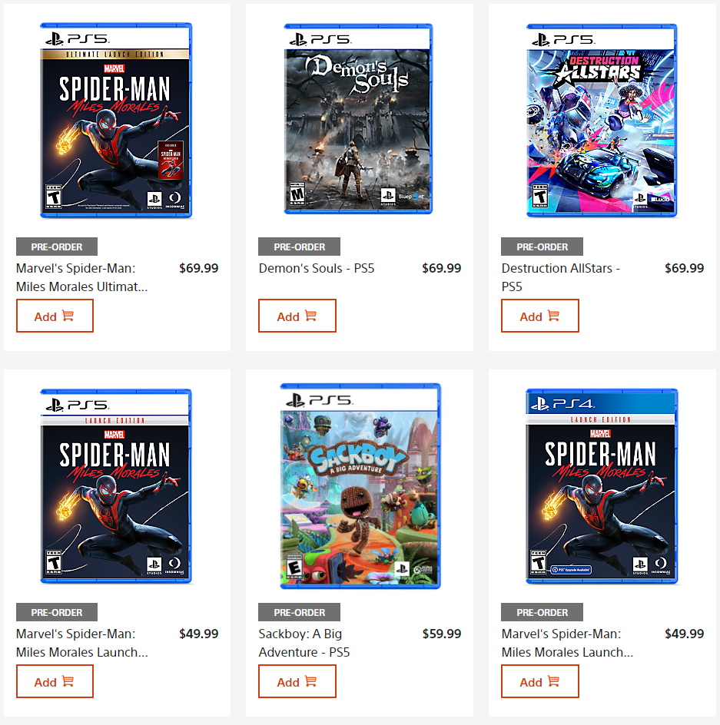
Task: Click the PS5 Spider-Man Launch Edition cover image
Action: (116, 486)
